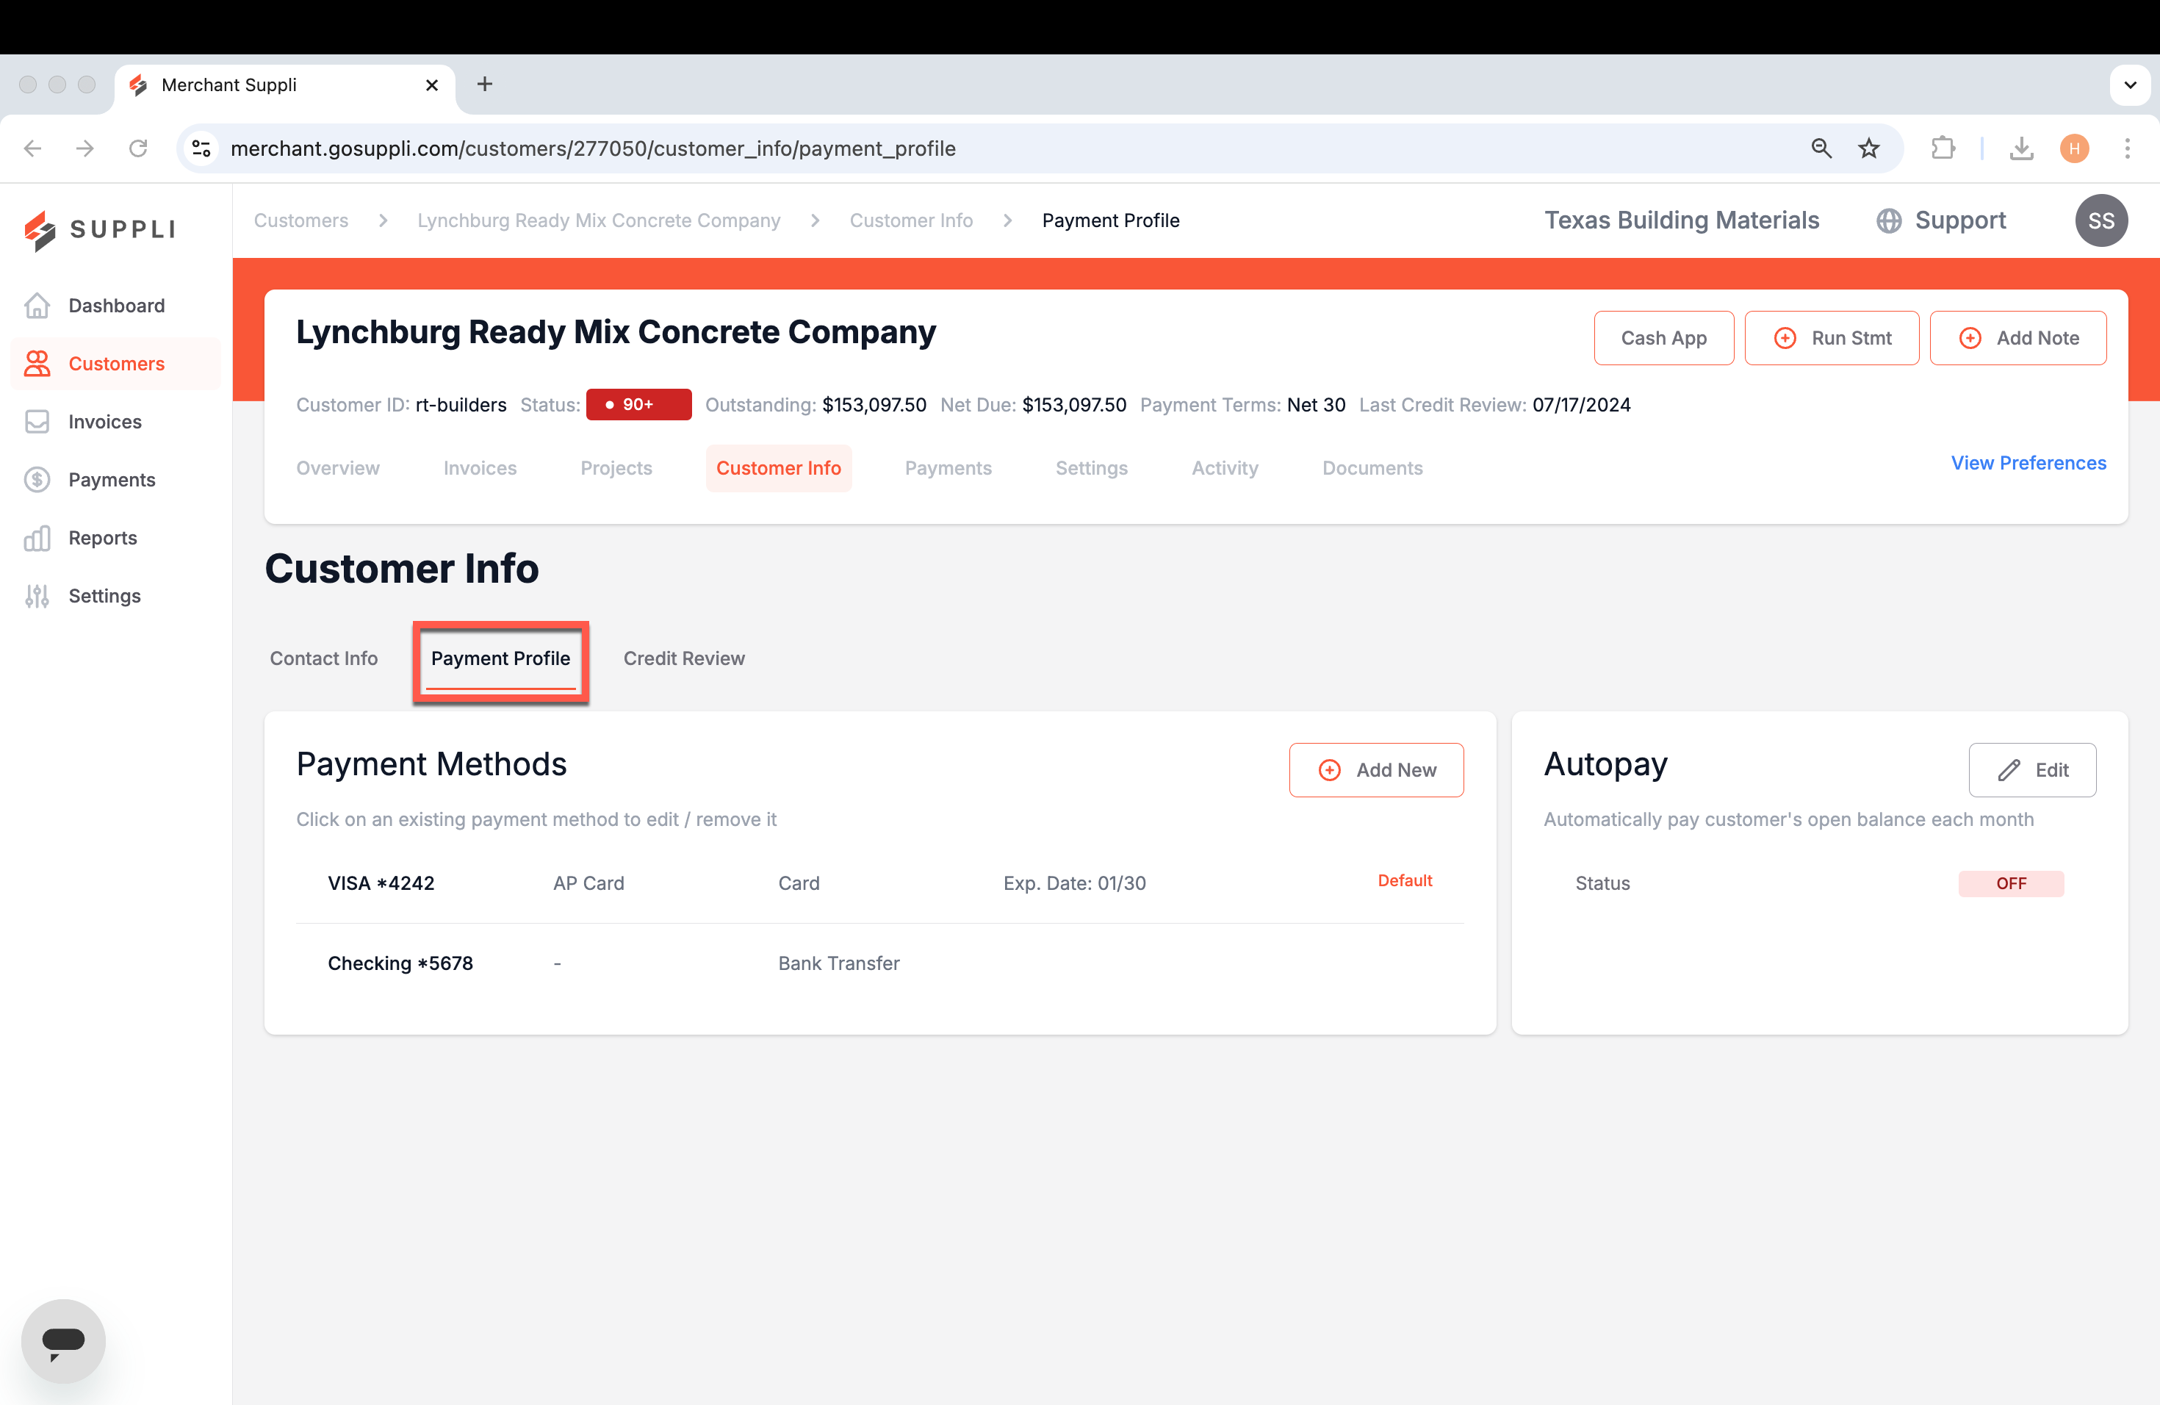Expand the browser tab search chevron
The image size is (2160, 1405).
point(2129,85)
